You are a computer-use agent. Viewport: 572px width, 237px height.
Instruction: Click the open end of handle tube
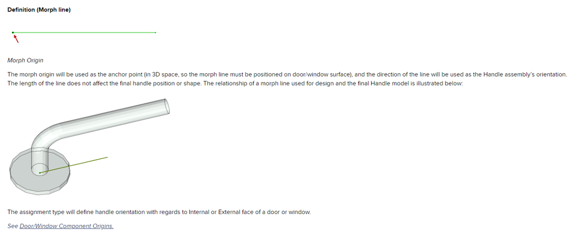coord(167,106)
